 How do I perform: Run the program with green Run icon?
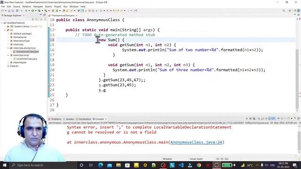point(32,10)
